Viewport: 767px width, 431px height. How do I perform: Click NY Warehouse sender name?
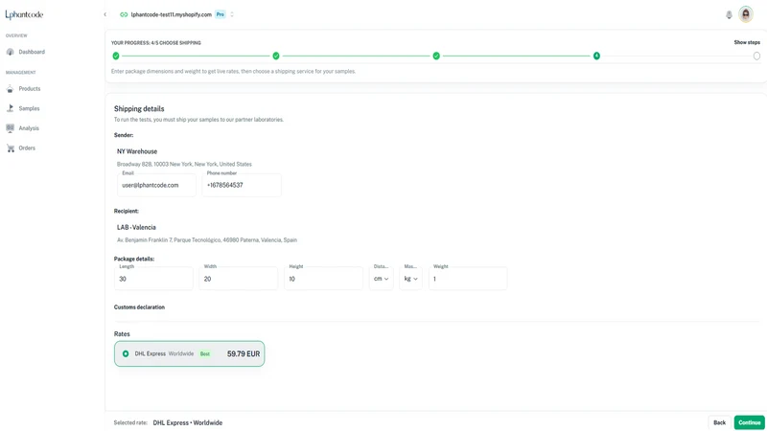pos(137,151)
